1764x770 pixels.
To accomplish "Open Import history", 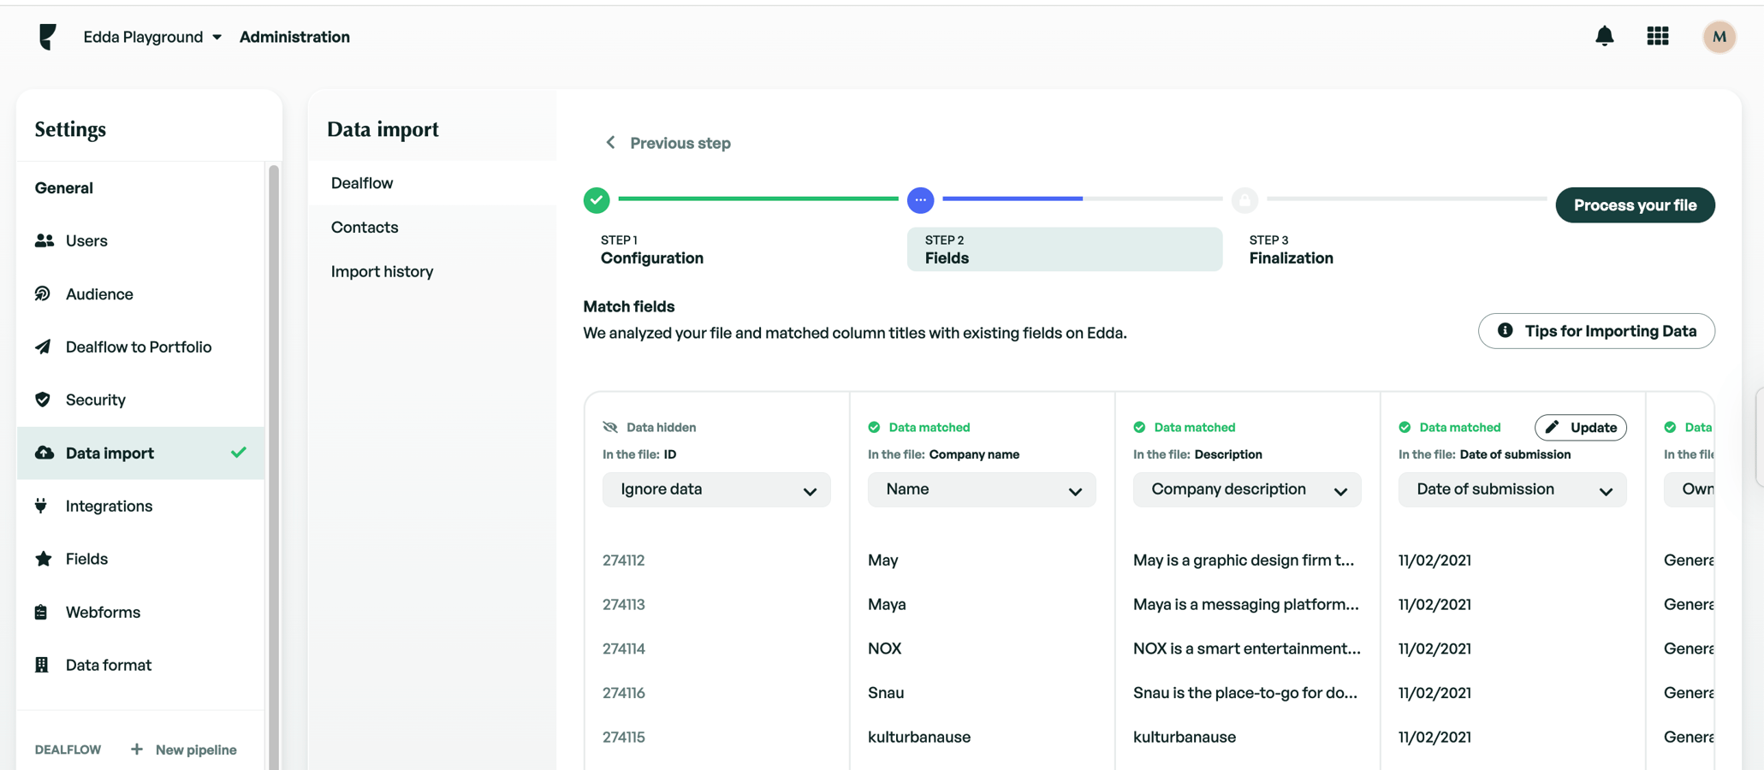I will 432,271.
